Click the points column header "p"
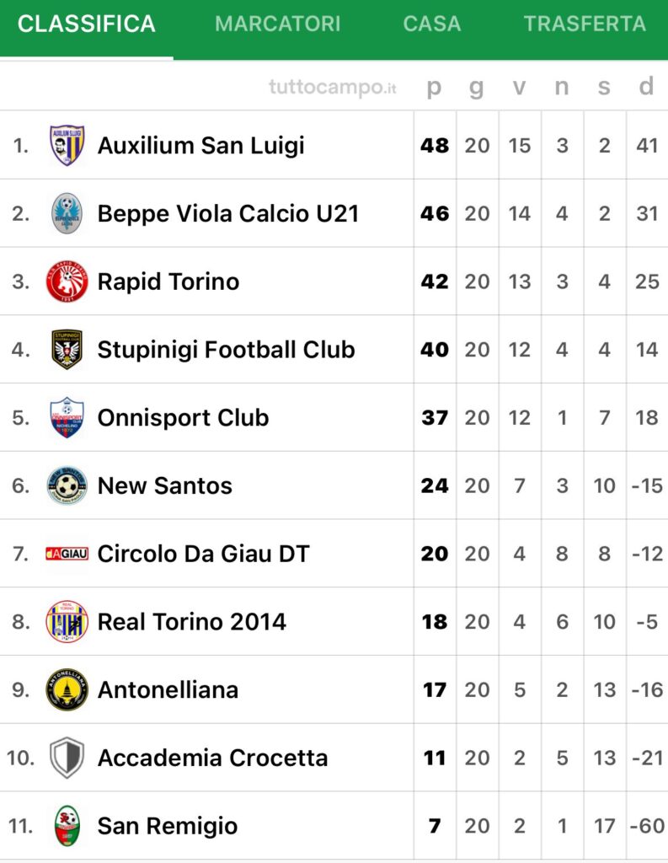Viewport: 668px width, 863px height. [434, 87]
